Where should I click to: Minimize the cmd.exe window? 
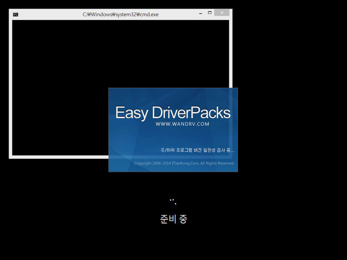click(x=201, y=13)
